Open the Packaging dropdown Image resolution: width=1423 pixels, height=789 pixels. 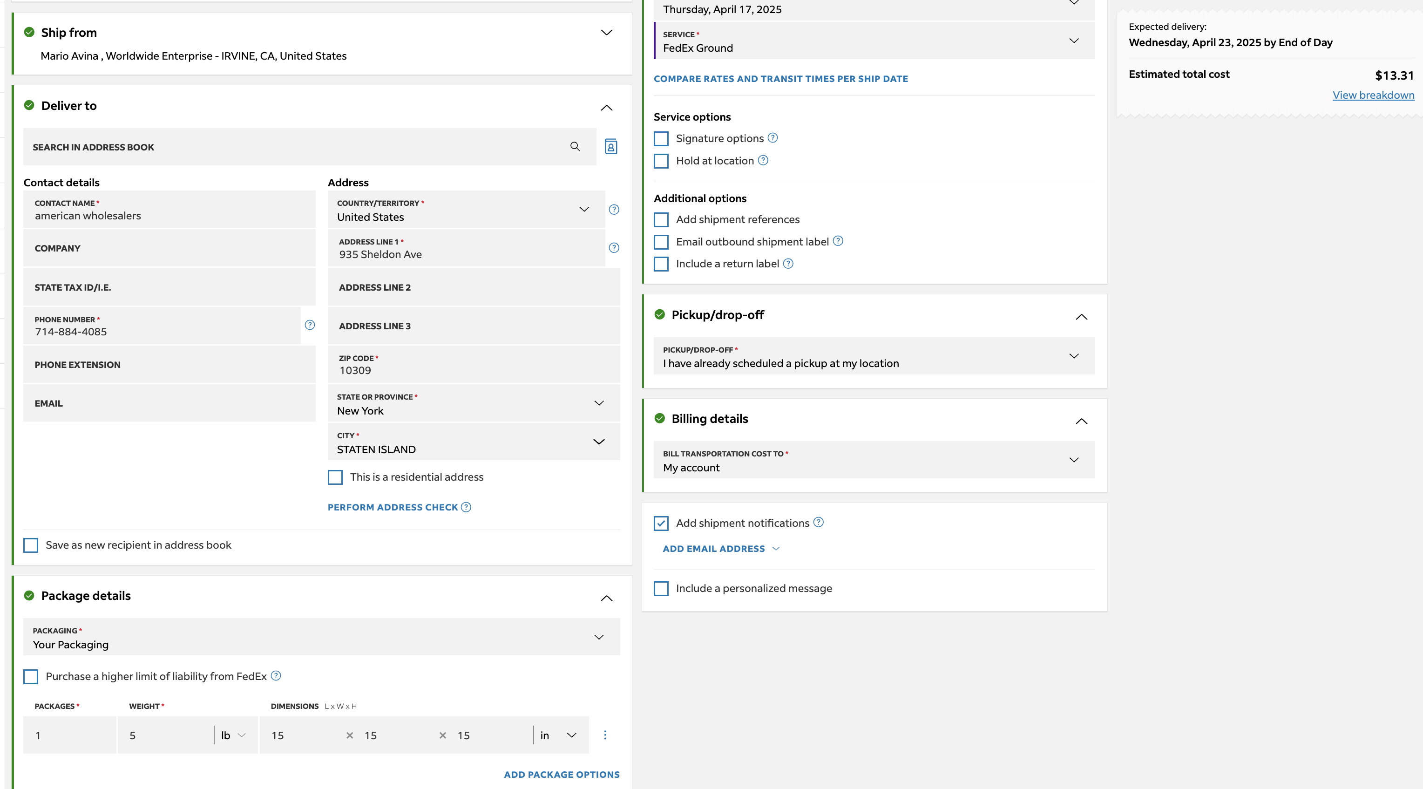(x=321, y=637)
